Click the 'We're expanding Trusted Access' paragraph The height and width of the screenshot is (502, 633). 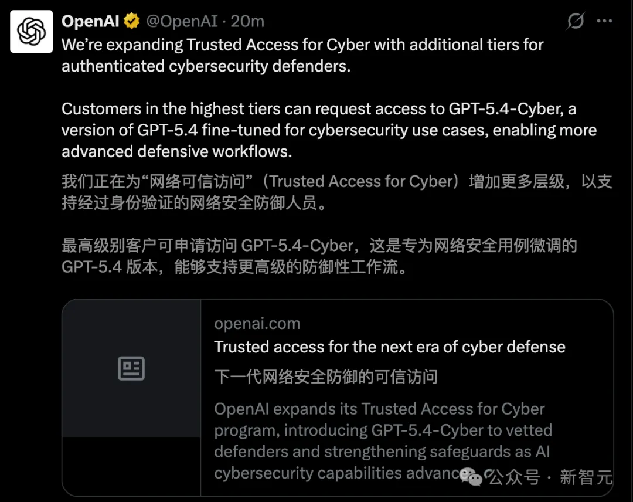(x=302, y=55)
